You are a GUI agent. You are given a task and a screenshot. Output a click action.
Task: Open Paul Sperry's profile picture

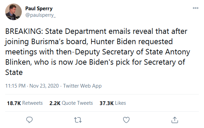13,12
